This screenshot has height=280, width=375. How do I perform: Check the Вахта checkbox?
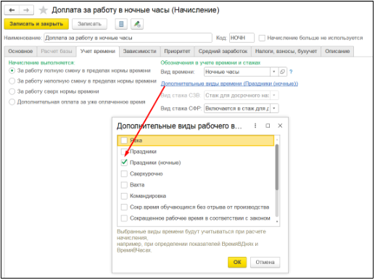[124, 185]
